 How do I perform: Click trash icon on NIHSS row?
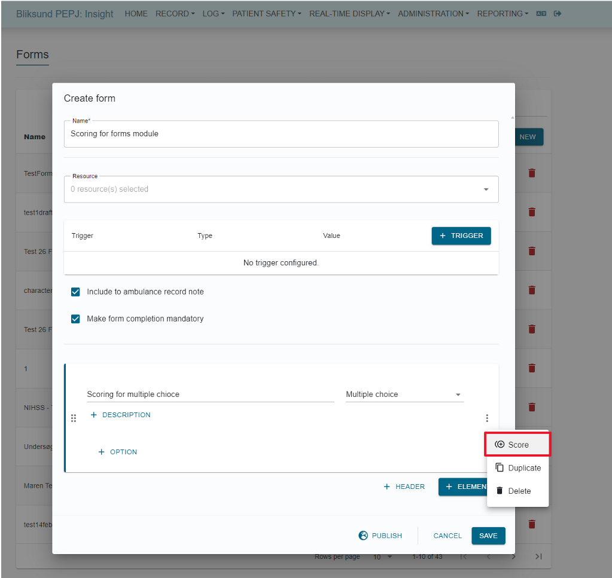click(532, 407)
